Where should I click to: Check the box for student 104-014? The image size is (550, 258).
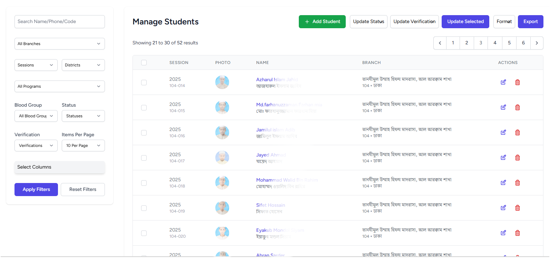(144, 83)
